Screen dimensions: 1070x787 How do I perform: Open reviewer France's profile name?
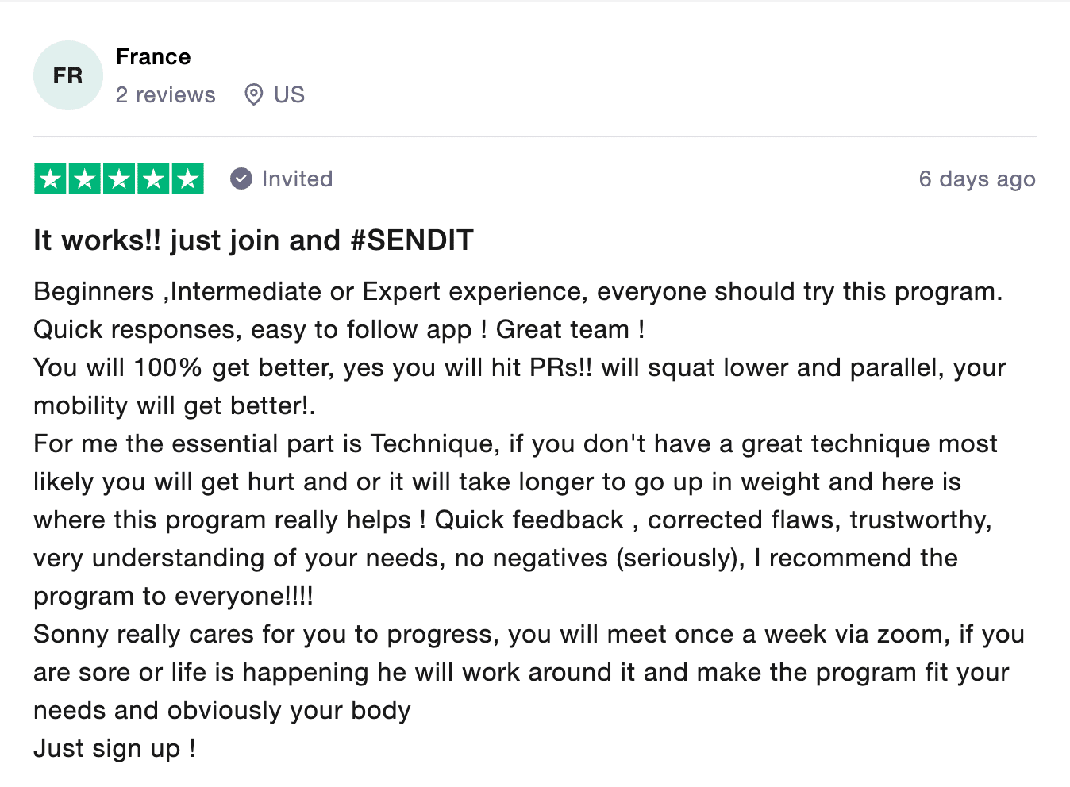tap(153, 57)
